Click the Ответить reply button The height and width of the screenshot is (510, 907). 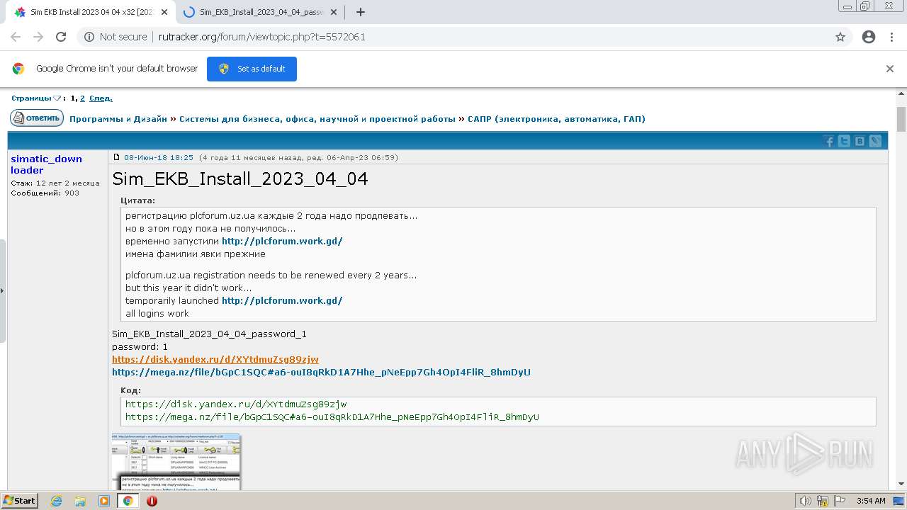coord(37,118)
